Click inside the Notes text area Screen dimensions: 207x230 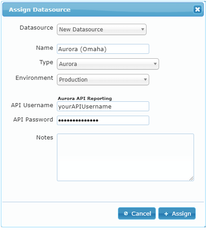(x=125, y=157)
